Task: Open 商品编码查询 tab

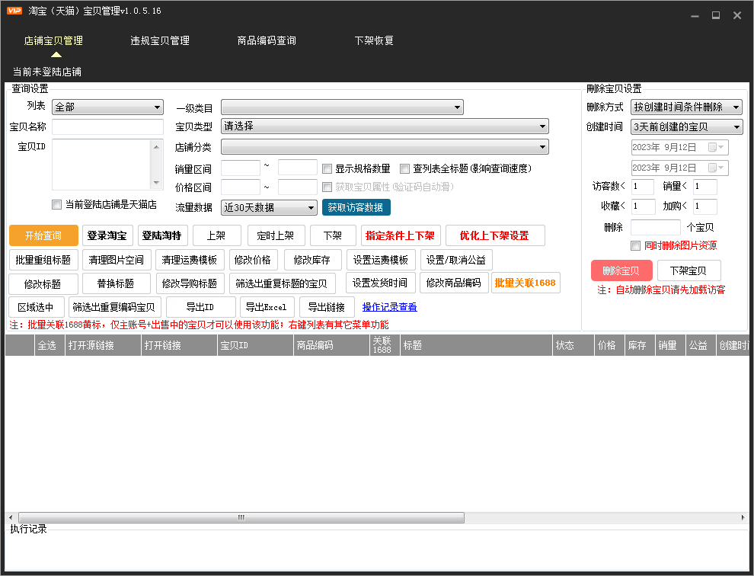Action: pos(267,41)
